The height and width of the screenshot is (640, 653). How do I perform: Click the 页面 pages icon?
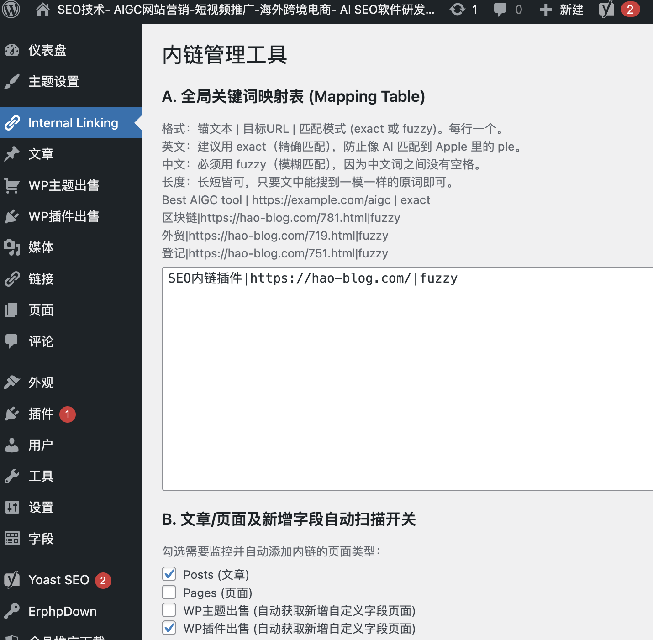[12, 310]
